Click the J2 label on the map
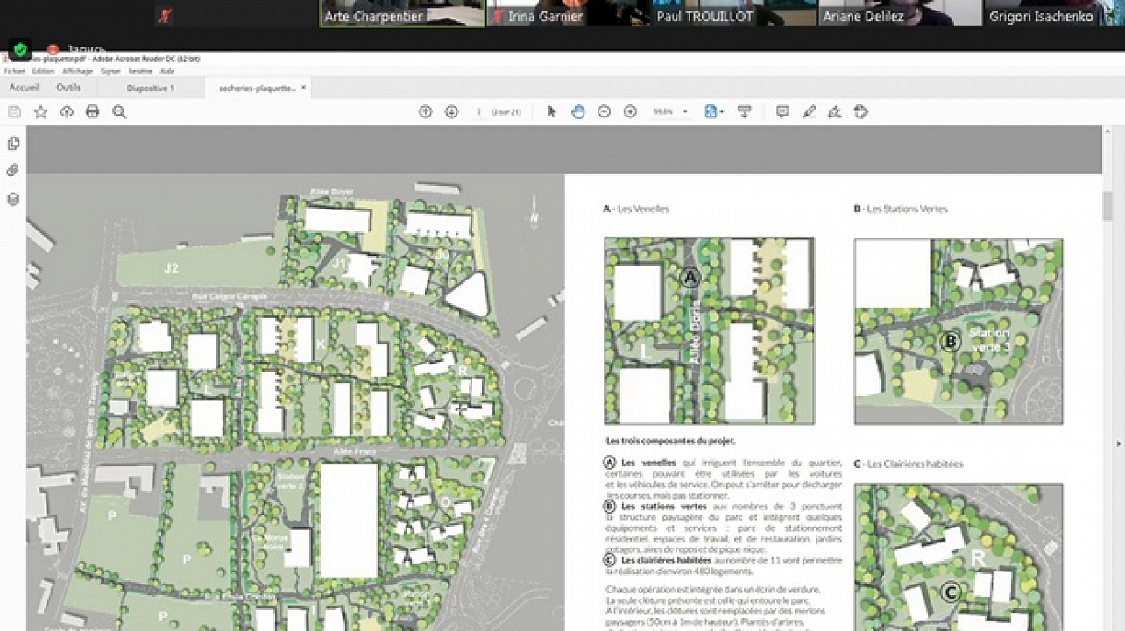This screenshot has width=1125, height=631. 171,268
